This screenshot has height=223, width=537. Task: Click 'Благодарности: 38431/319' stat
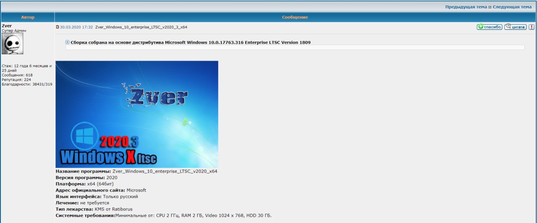point(27,84)
